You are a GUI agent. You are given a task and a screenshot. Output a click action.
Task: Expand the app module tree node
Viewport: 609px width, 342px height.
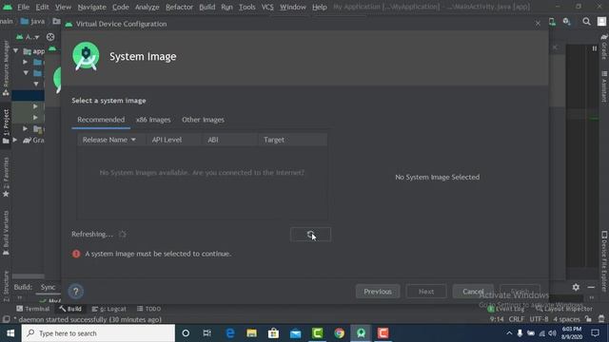coord(15,50)
